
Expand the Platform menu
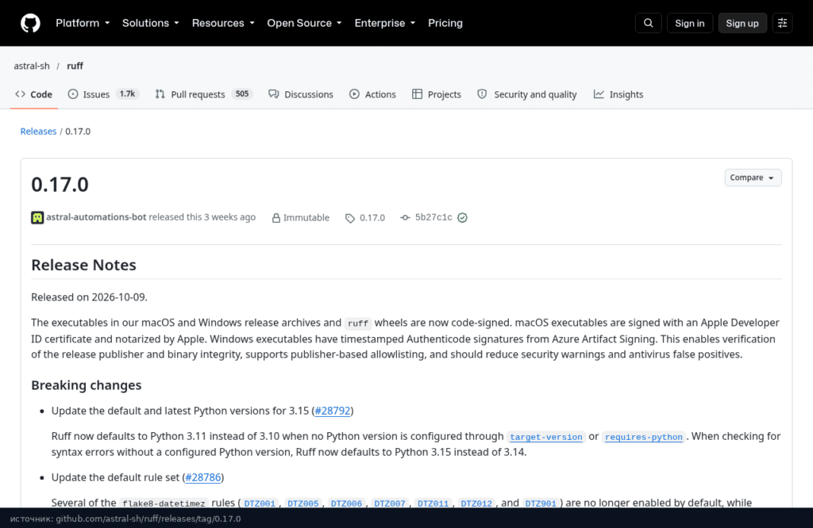point(83,23)
